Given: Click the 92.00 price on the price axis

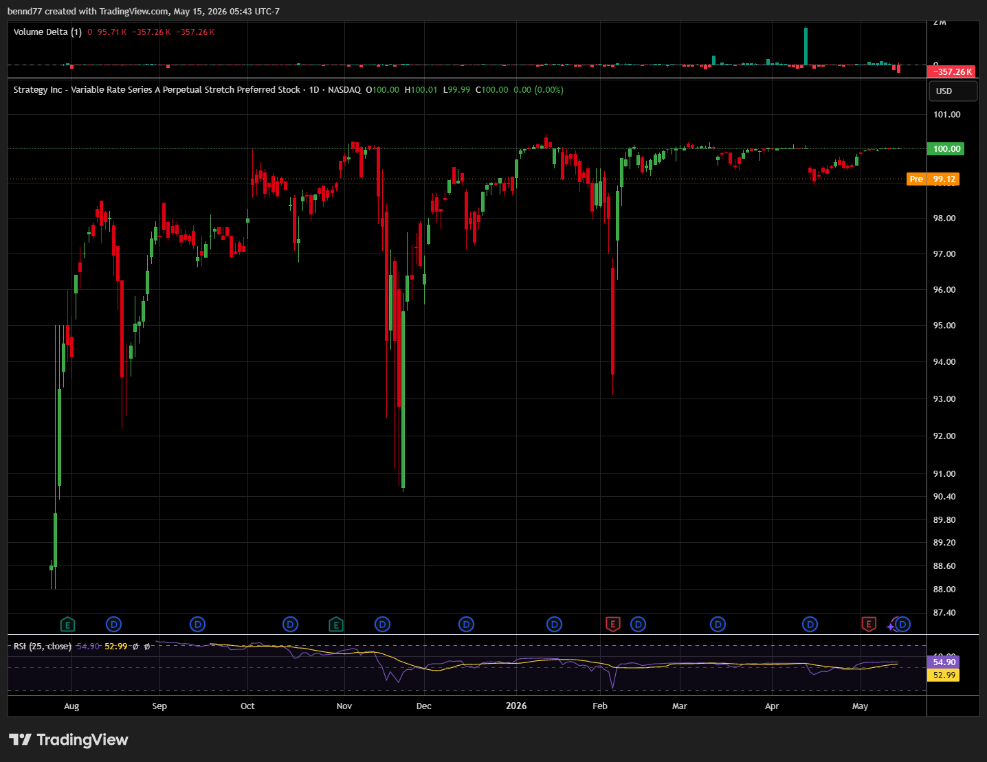Looking at the screenshot, I should [x=944, y=436].
